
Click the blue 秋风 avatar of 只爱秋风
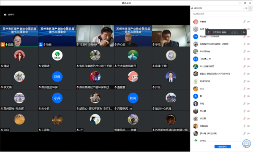coord(133,98)
